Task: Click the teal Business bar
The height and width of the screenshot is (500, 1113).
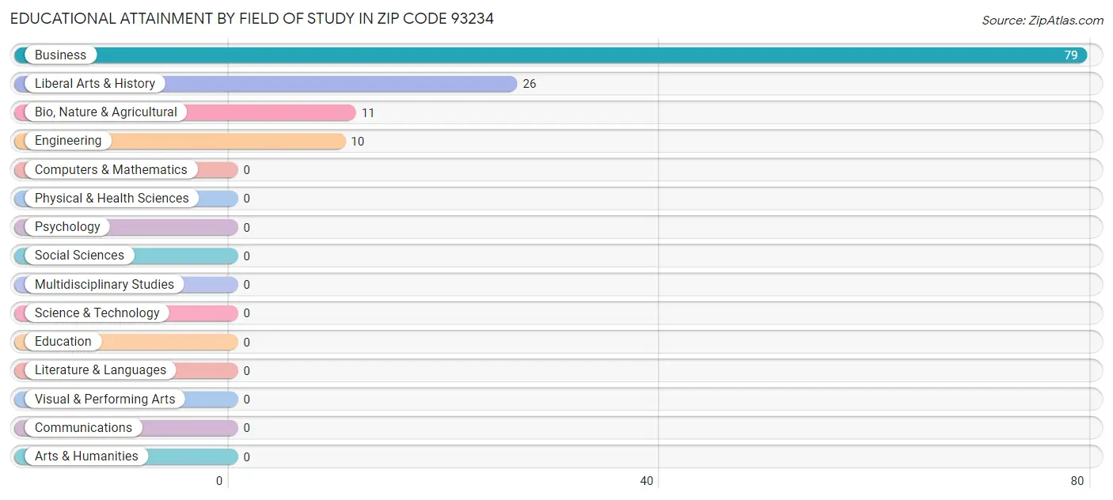Action: click(551, 55)
